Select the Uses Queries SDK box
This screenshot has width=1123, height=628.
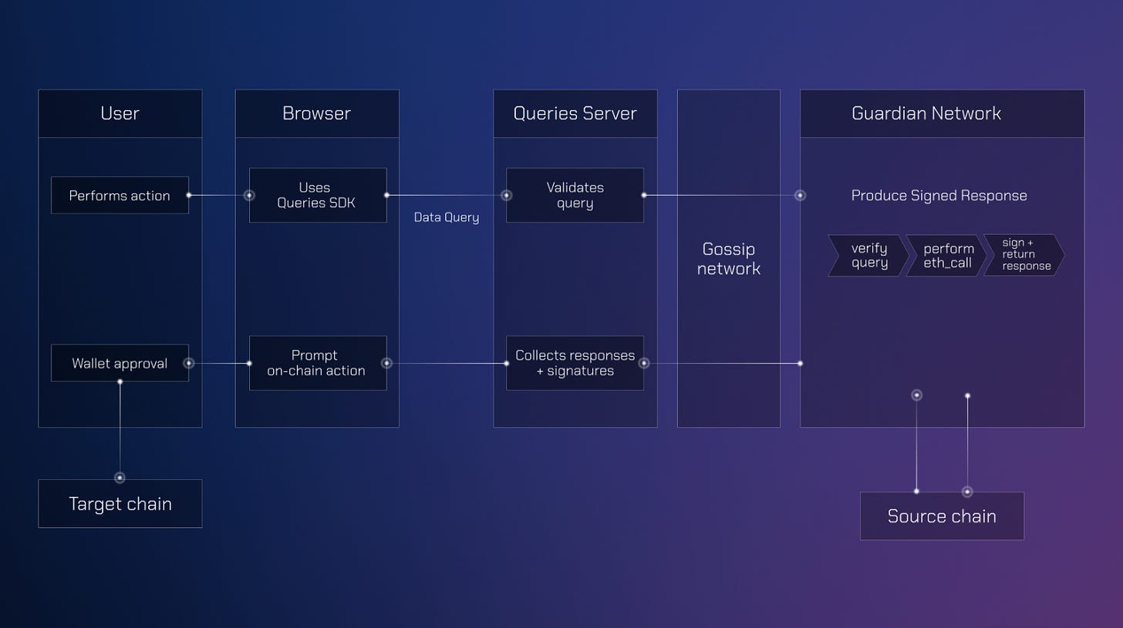click(318, 195)
